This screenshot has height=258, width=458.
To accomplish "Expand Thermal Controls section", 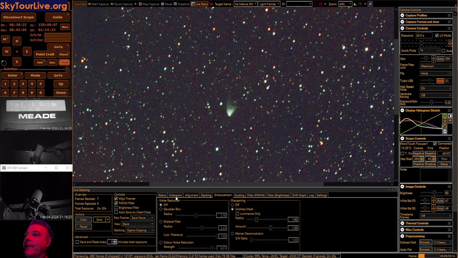I will coord(402,223).
